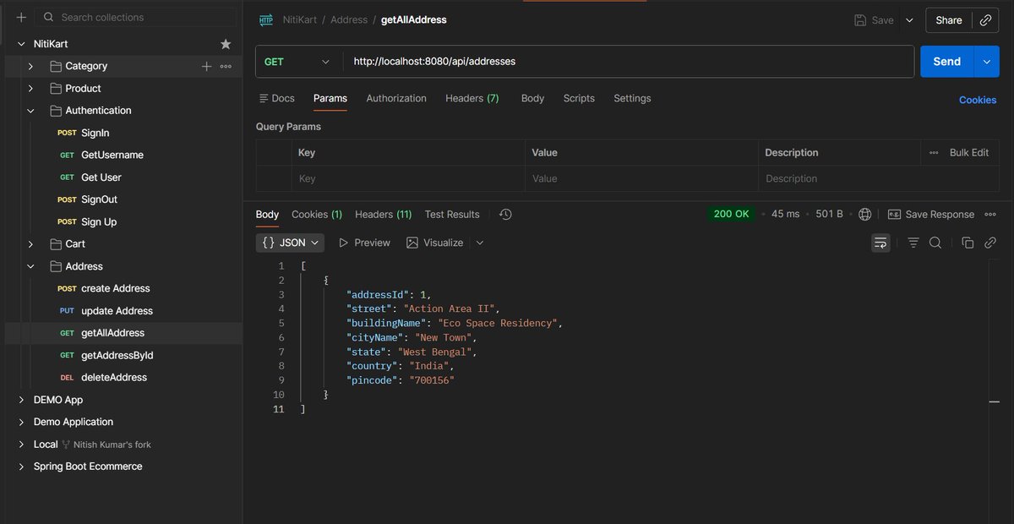Expand the Category folder chevron

point(30,66)
